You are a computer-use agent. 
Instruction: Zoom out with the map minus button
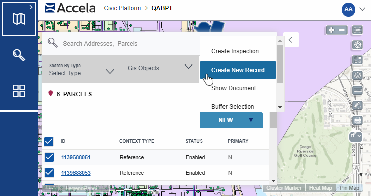tap(342, 30)
